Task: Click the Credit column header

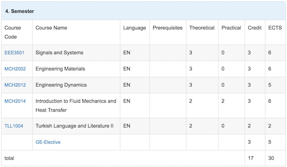Action: [x=255, y=28]
